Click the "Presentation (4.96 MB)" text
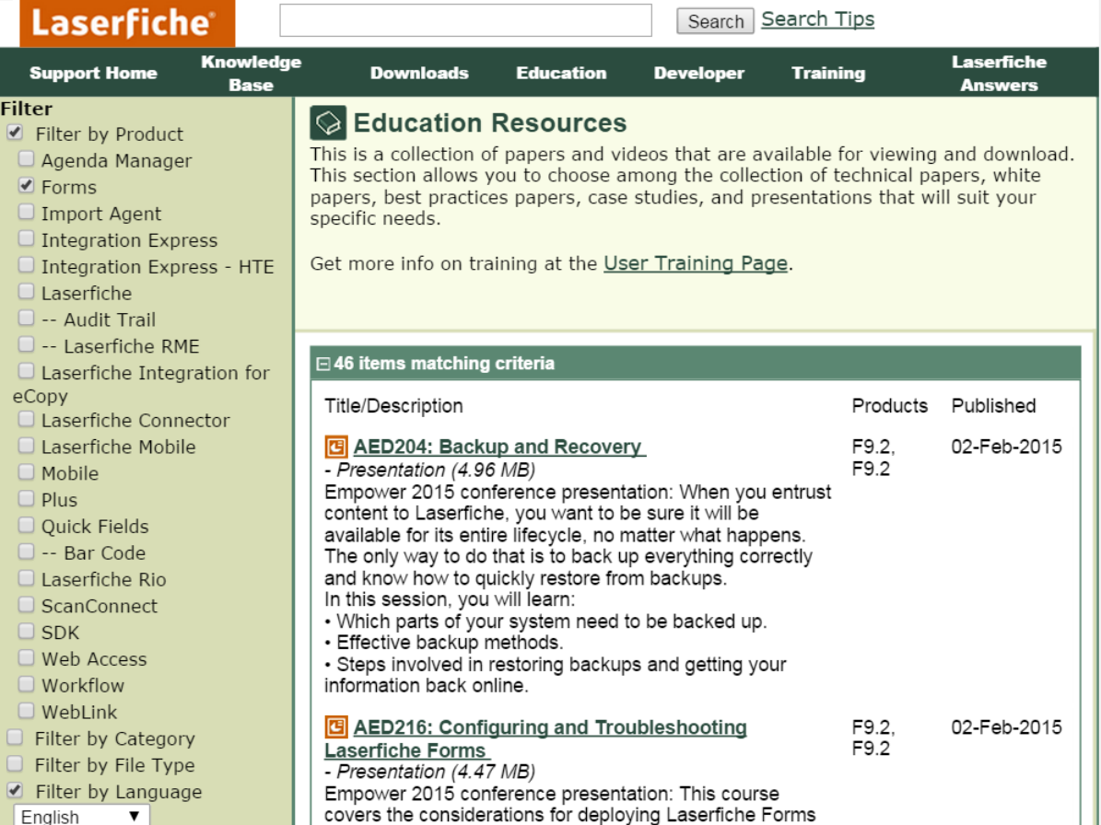Screen dimensions: 1101x825 pyautogui.click(x=436, y=470)
